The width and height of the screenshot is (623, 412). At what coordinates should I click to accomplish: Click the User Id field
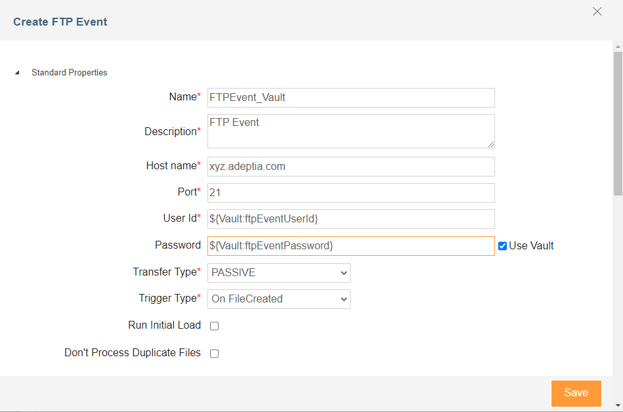351,219
